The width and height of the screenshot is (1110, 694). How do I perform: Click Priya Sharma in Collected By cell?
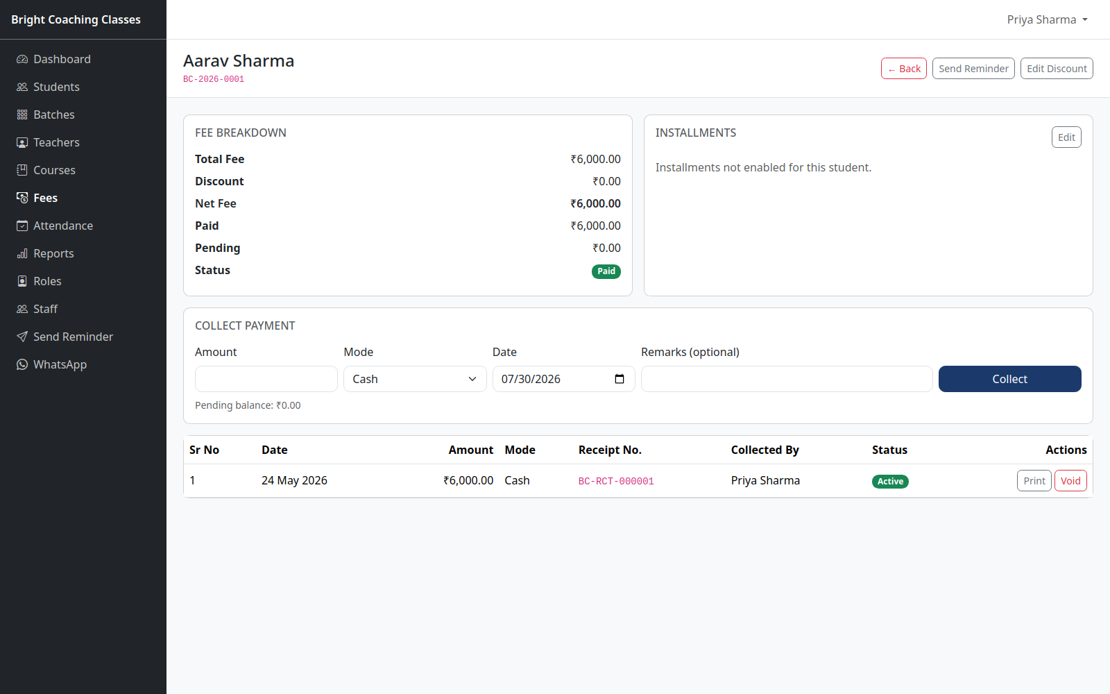[765, 480]
